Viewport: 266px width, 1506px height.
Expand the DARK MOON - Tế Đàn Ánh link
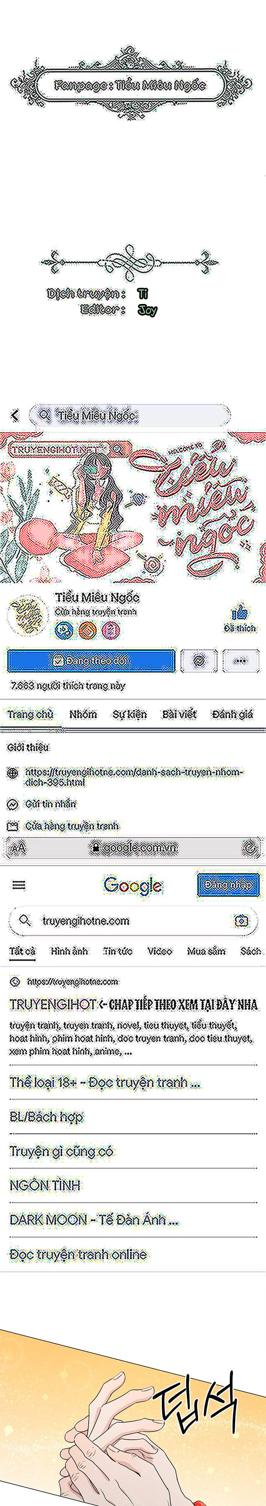[94, 1219]
